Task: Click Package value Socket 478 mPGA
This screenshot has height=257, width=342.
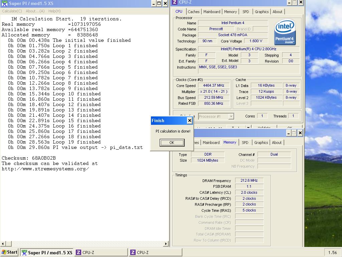Action: click(x=233, y=35)
